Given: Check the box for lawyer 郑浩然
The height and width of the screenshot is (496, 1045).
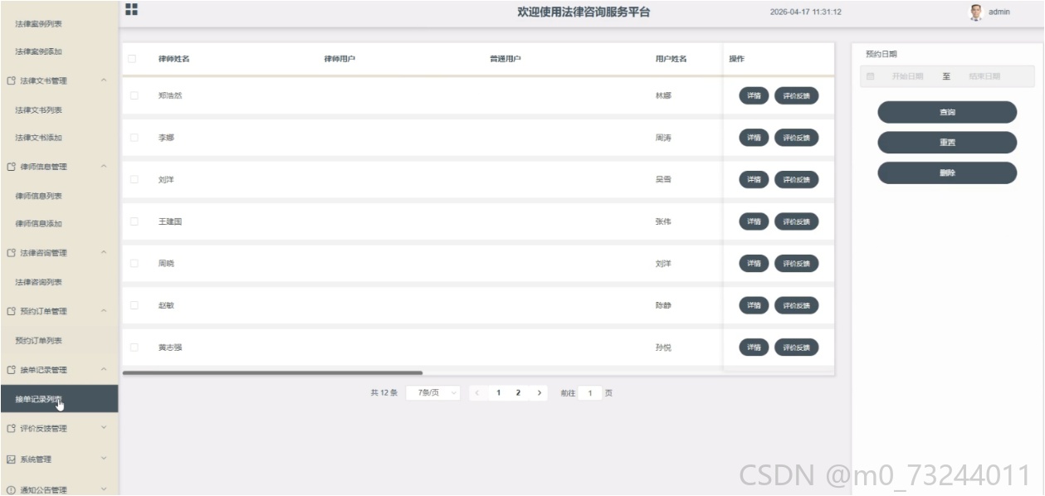Looking at the screenshot, I should click(134, 95).
